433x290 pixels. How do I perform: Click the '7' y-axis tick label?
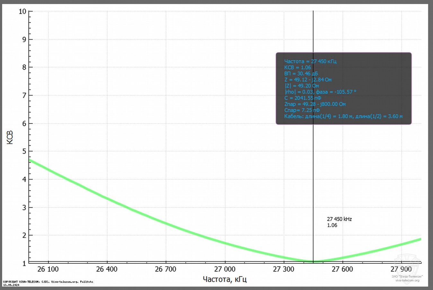24,95
